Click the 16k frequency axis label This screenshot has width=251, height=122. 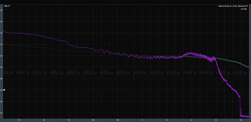coord(240,120)
